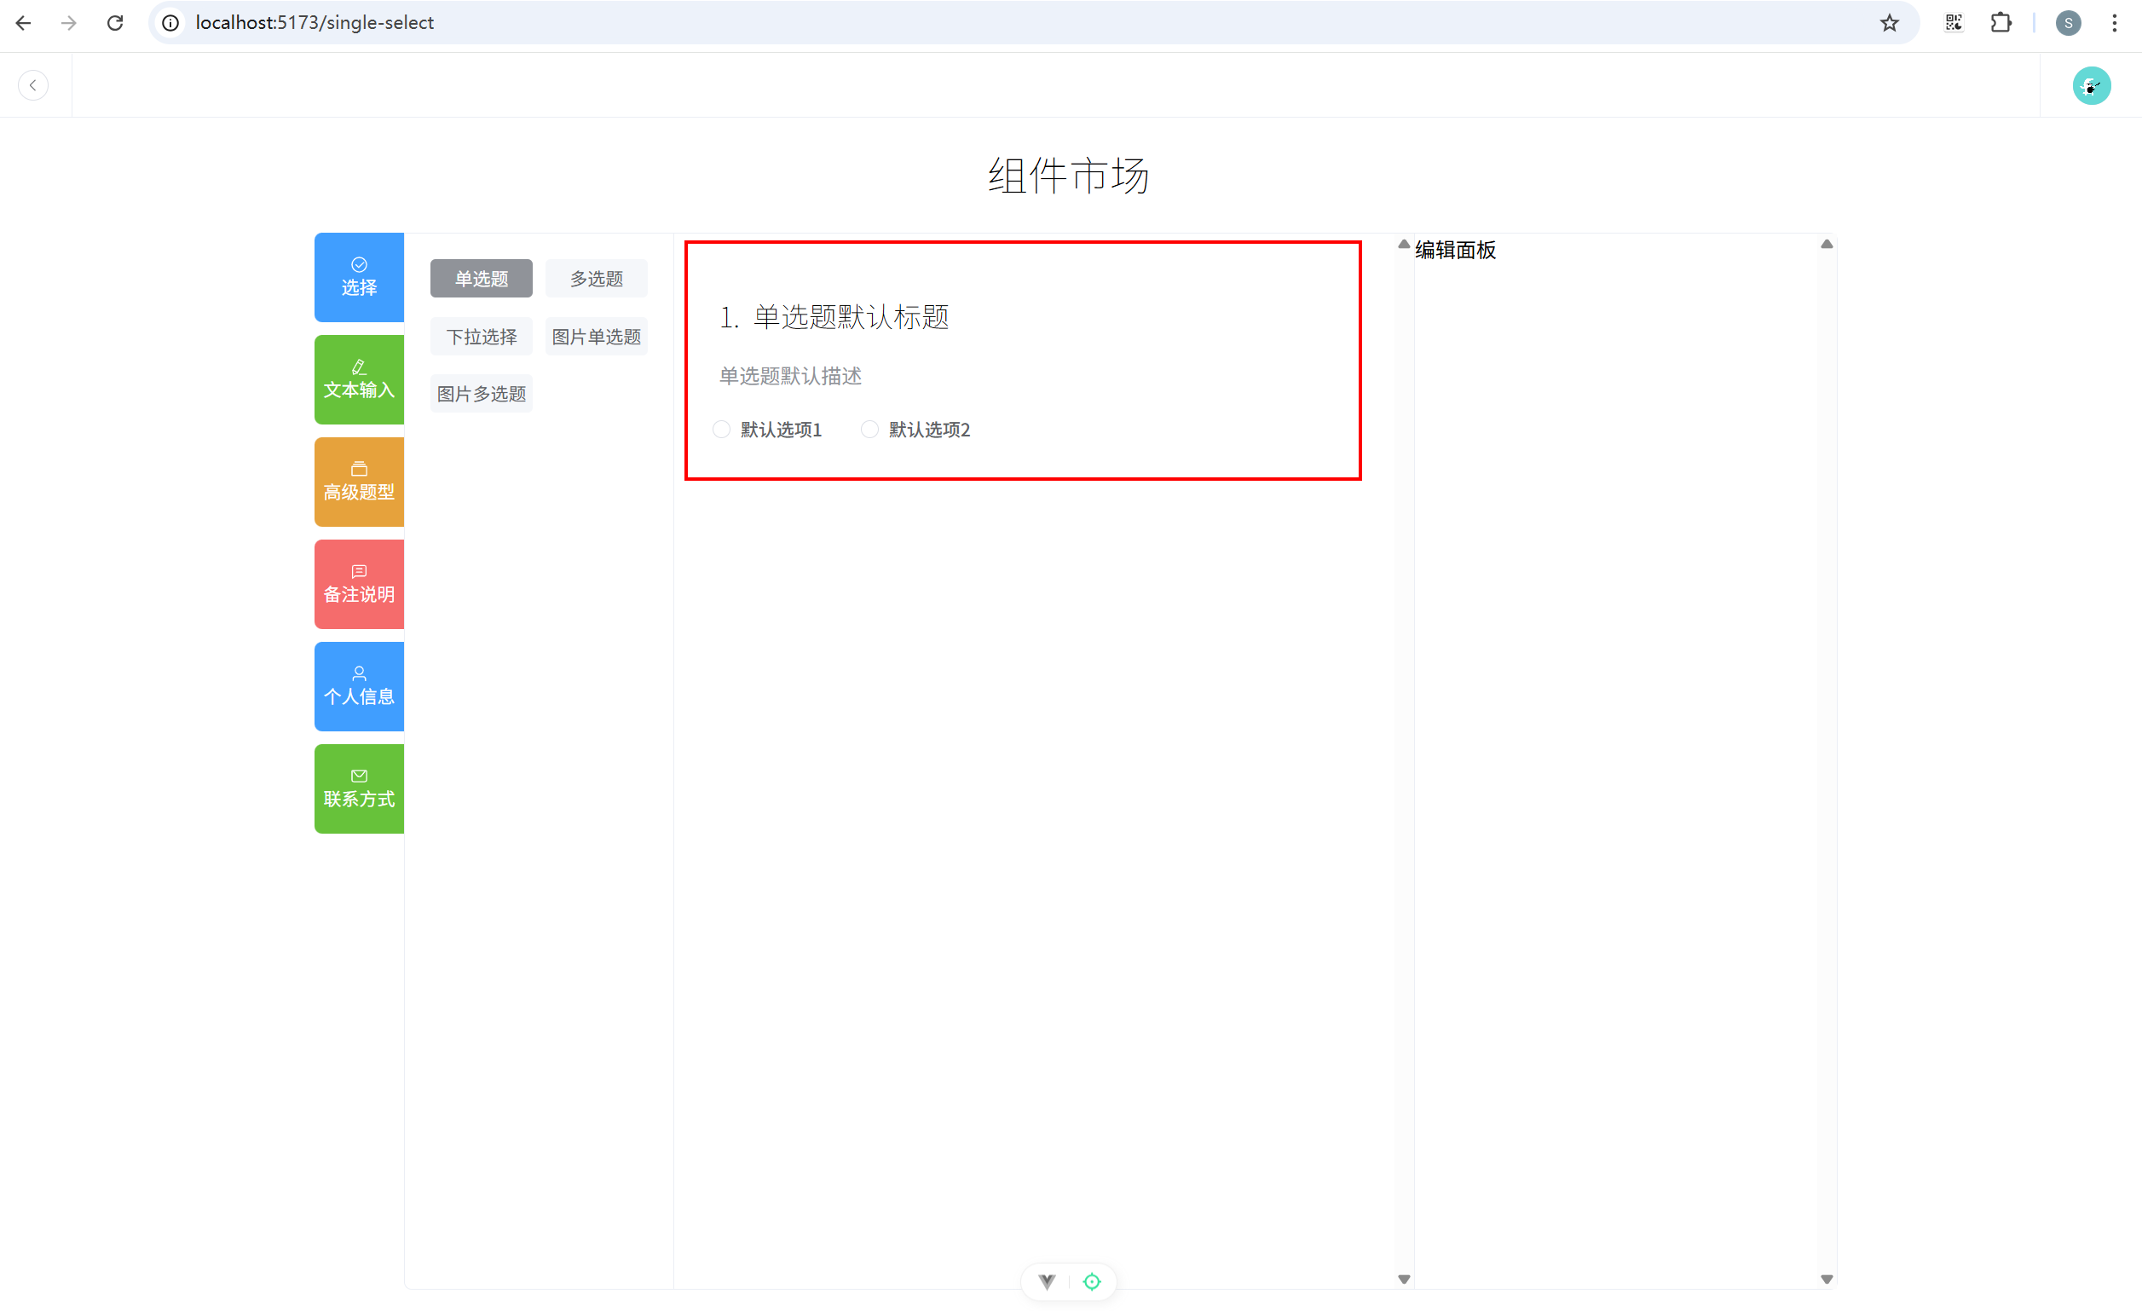Bookmark this page with the star icon

pyautogui.click(x=1889, y=23)
